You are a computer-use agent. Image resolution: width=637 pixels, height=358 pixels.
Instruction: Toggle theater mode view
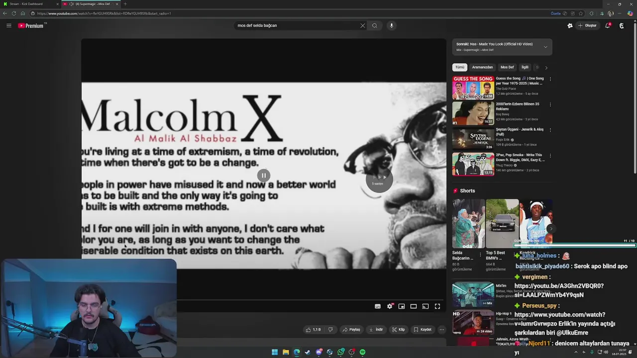[414, 306]
